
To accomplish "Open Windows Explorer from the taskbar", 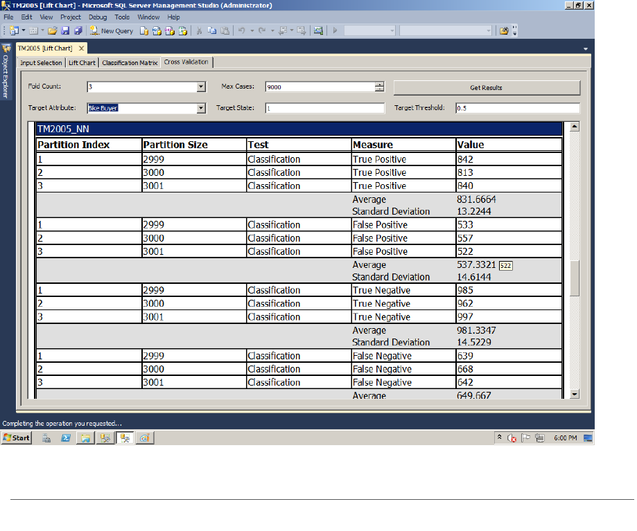I will coord(85,438).
